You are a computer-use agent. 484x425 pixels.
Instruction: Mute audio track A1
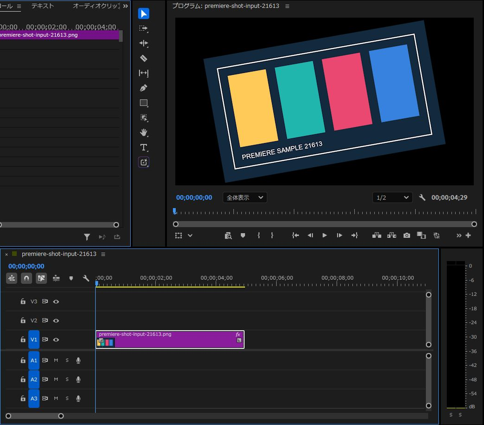point(56,360)
